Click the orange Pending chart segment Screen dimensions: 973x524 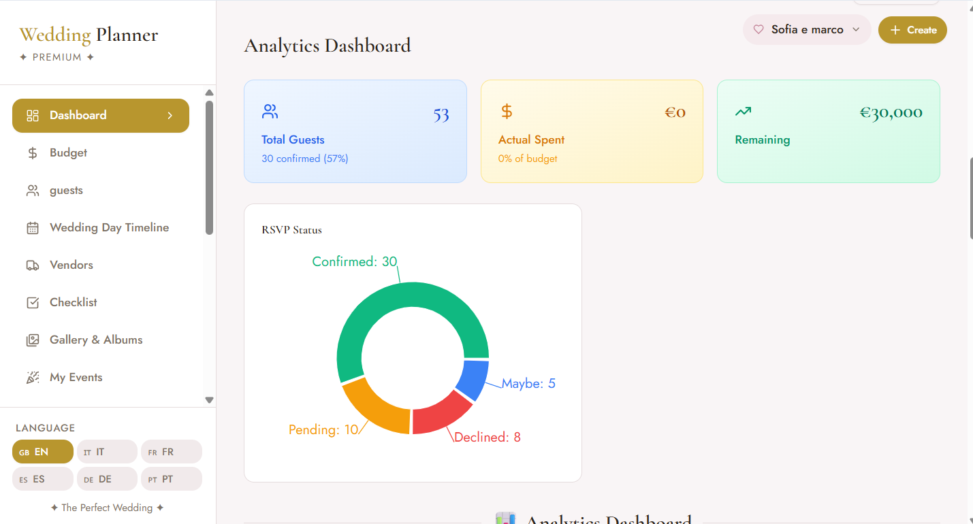378,407
